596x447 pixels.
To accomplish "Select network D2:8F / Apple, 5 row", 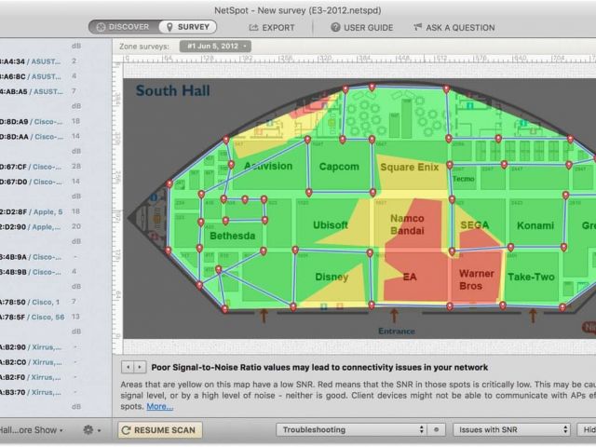I will coord(56,211).
